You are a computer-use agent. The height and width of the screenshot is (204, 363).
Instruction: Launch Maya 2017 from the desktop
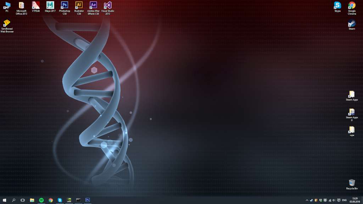pyautogui.click(x=50, y=6)
